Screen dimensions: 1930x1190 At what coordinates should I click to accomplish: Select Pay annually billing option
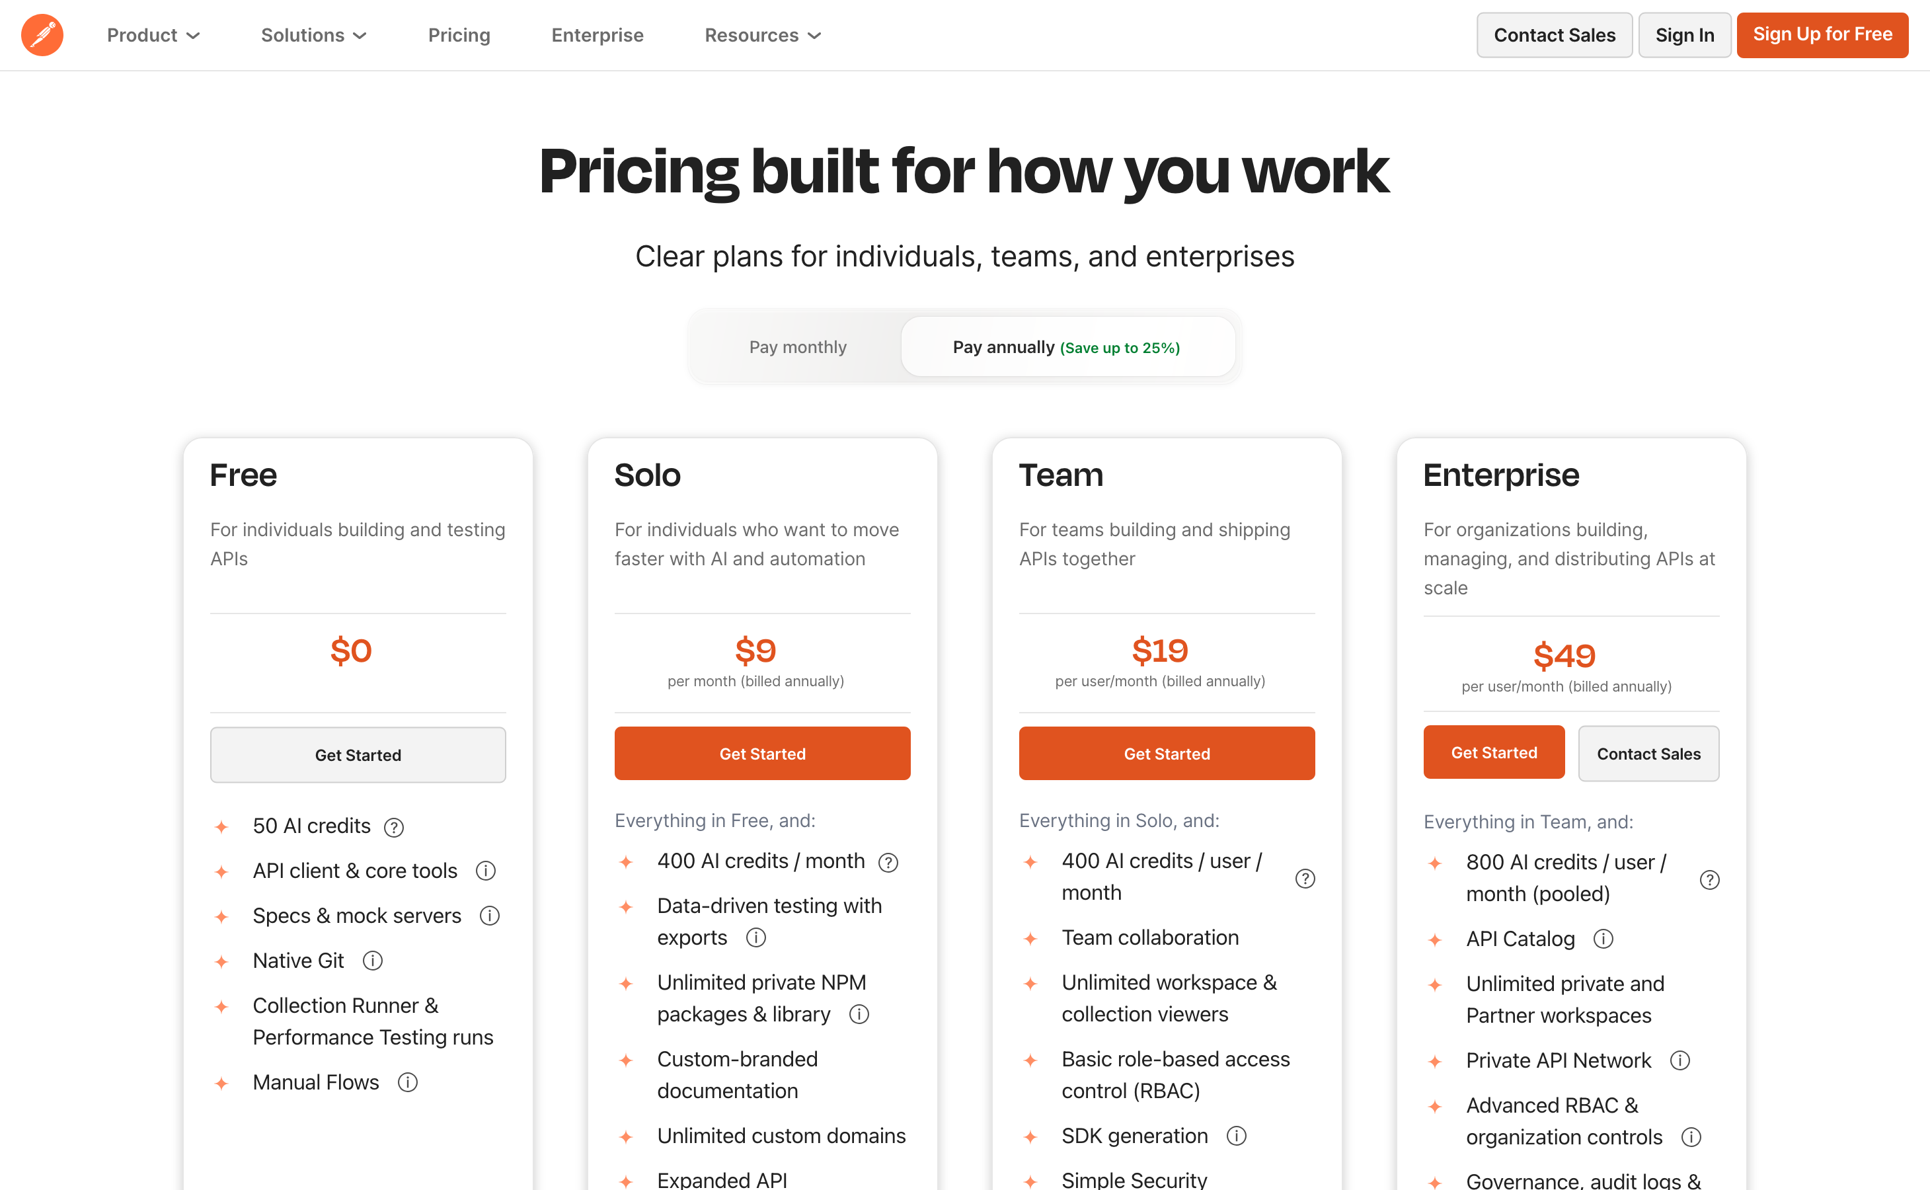1067,347
